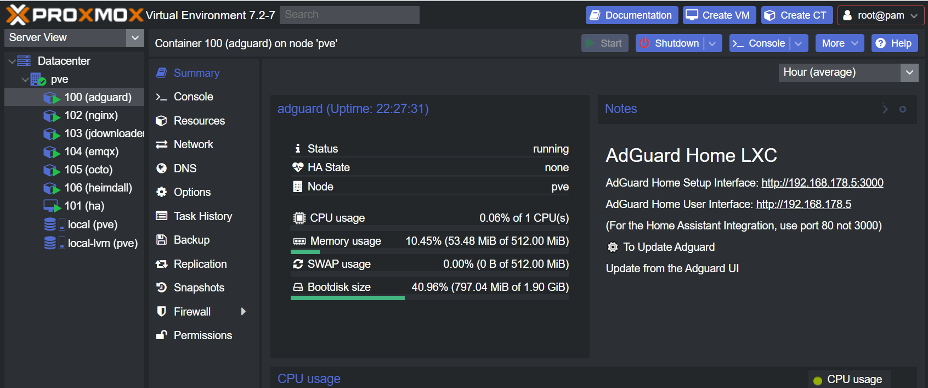
Task: Select the Permissions unlock icon
Action: click(x=161, y=335)
